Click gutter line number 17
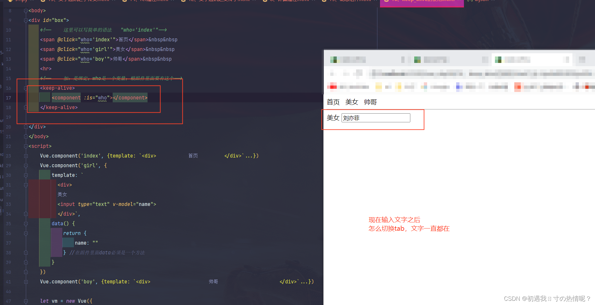595x305 pixels. click(8, 98)
